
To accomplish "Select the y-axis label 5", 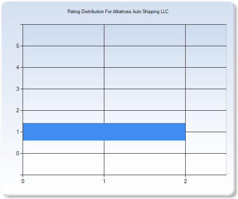I will (x=18, y=46).
